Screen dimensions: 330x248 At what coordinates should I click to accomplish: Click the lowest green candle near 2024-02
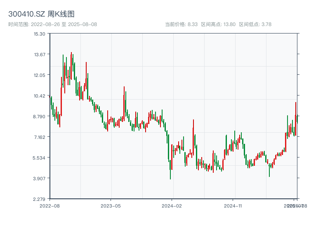[x=170, y=165]
